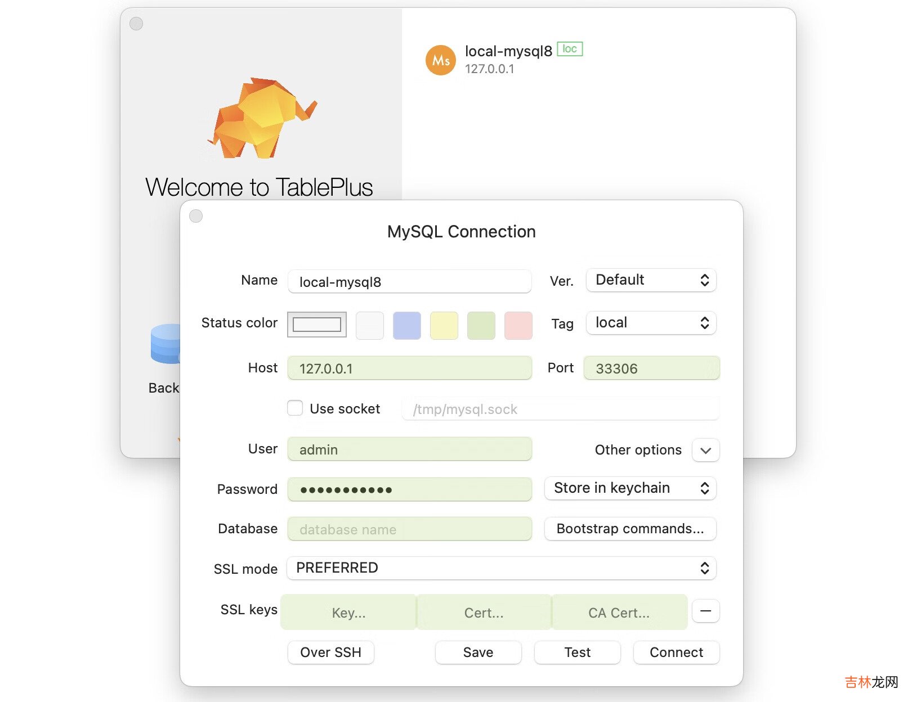The width and height of the screenshot is (921, 702).
Task: Click the orange Ms connection avatar icon
Action: coord(440,60)
